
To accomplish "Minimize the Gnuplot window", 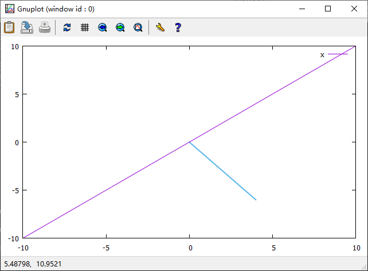I will (x=302, y=9).
